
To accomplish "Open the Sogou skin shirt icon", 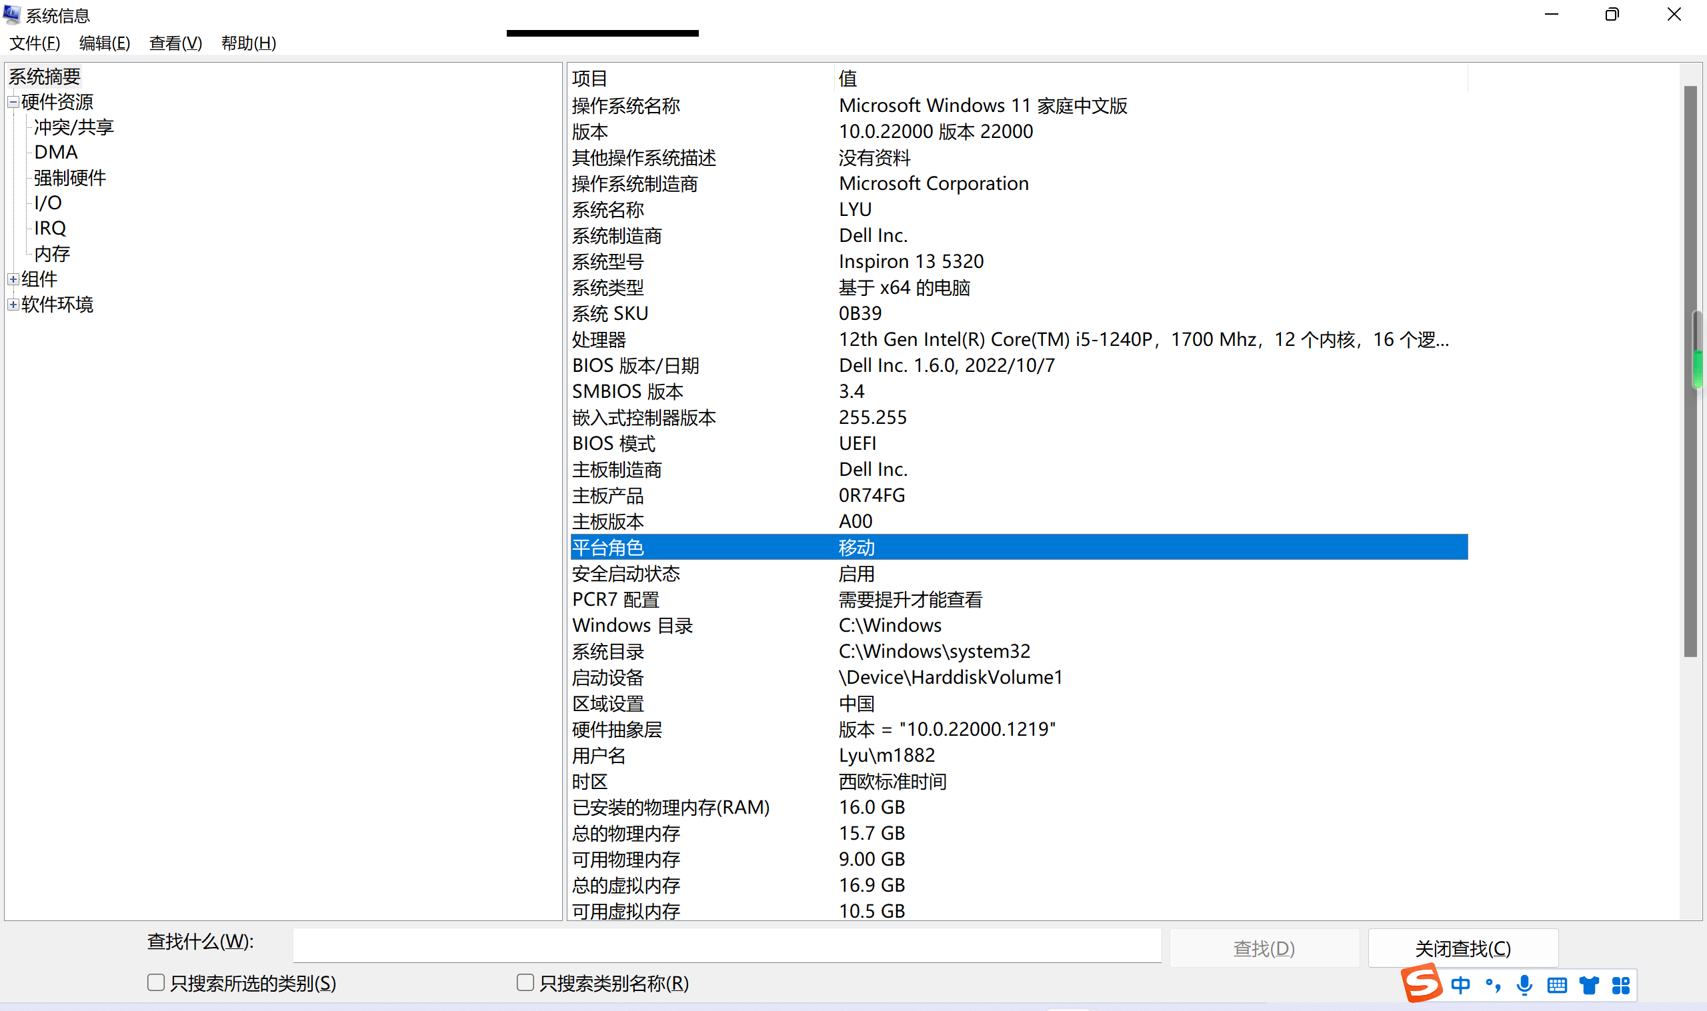I will coord(1589,985).
